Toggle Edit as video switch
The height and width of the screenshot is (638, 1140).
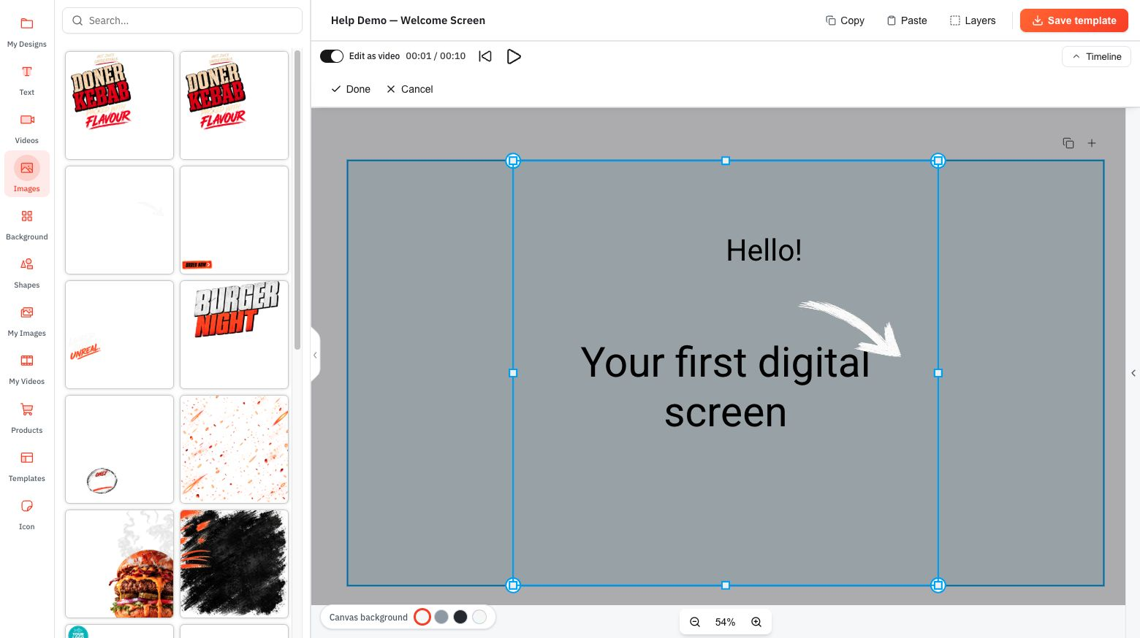[332, 56]
